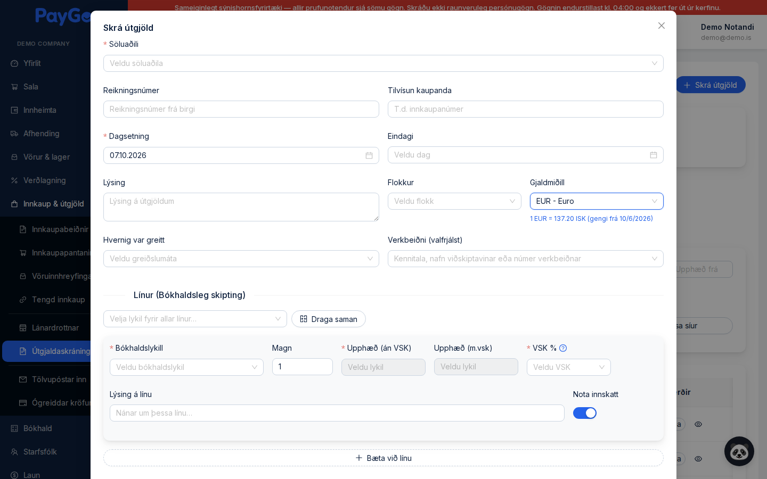Open the panda chat widget
The height and width of the screenshot is (479, 767).
coord(739,451)
